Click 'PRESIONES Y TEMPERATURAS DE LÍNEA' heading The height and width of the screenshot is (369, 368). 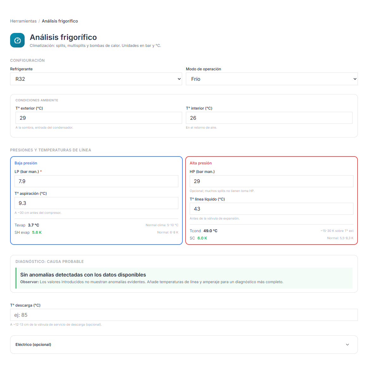click(51, 150)
